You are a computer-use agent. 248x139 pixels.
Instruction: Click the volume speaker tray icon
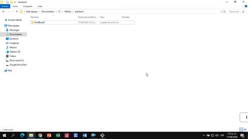click(217, 136)
